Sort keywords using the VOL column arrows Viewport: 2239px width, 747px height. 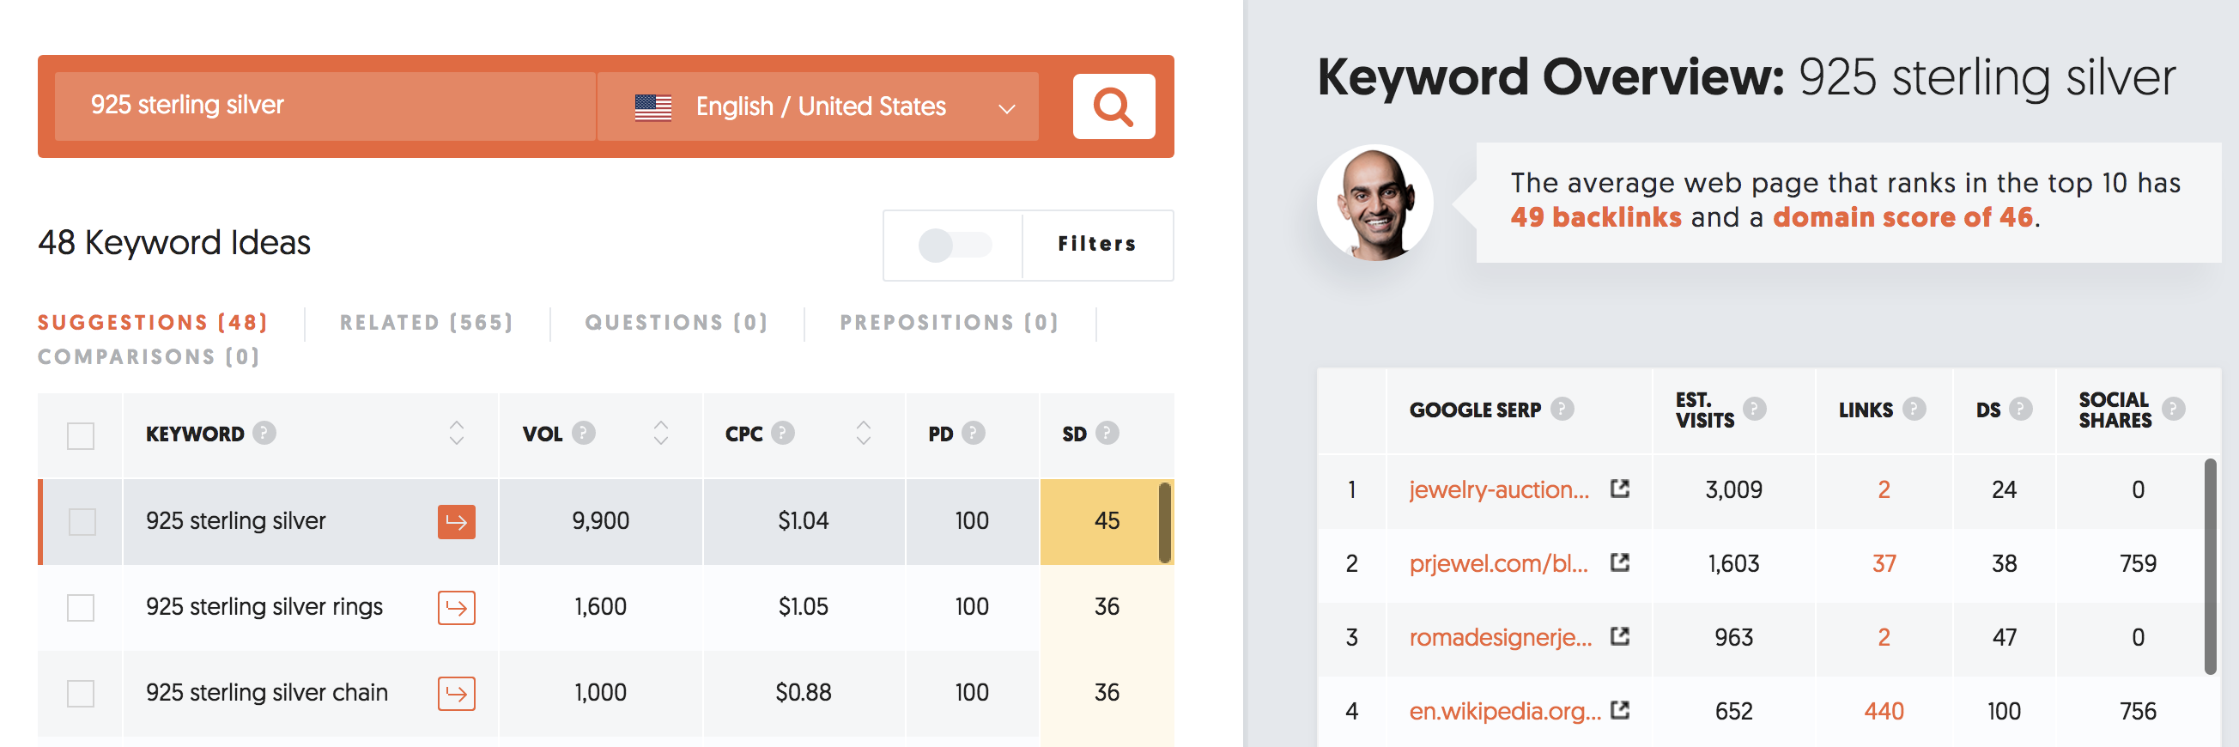point(660,432)
